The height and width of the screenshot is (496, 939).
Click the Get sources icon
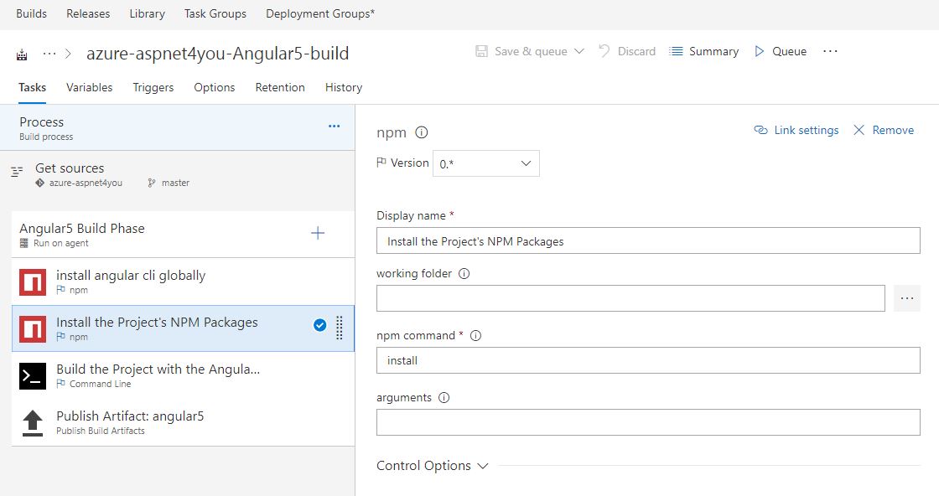tap(17, 173)
